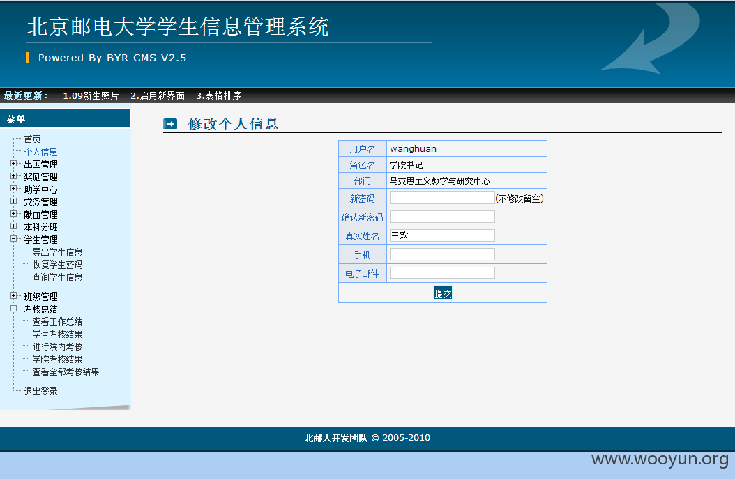Viewport: 735px width, 479px height.
Task: Expand the 助学中心 tree node
Action: [x=13, y=189]
